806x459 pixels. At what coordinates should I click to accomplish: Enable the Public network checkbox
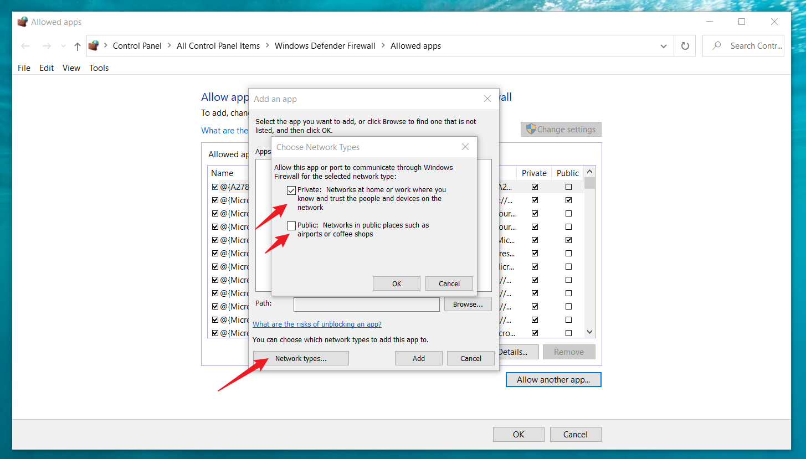pos(291,225)
